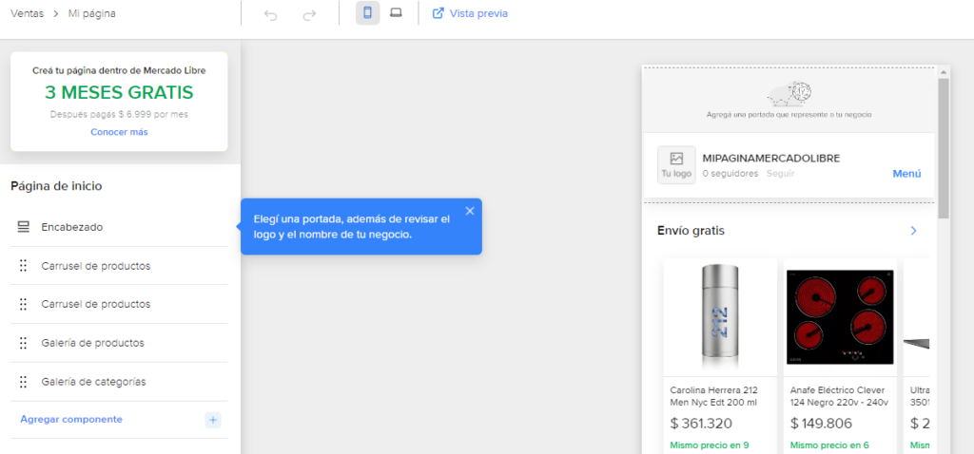Switch to mobile preview mode
Image resolution: width=974 pixels, height=454 pixels.
point(368,13)
